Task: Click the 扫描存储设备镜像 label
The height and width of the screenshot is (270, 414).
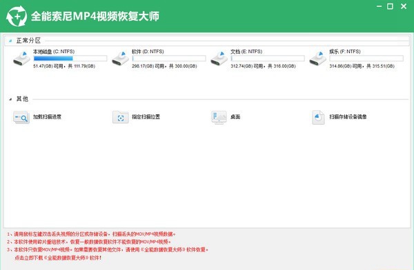Action: tap(348, 117)
